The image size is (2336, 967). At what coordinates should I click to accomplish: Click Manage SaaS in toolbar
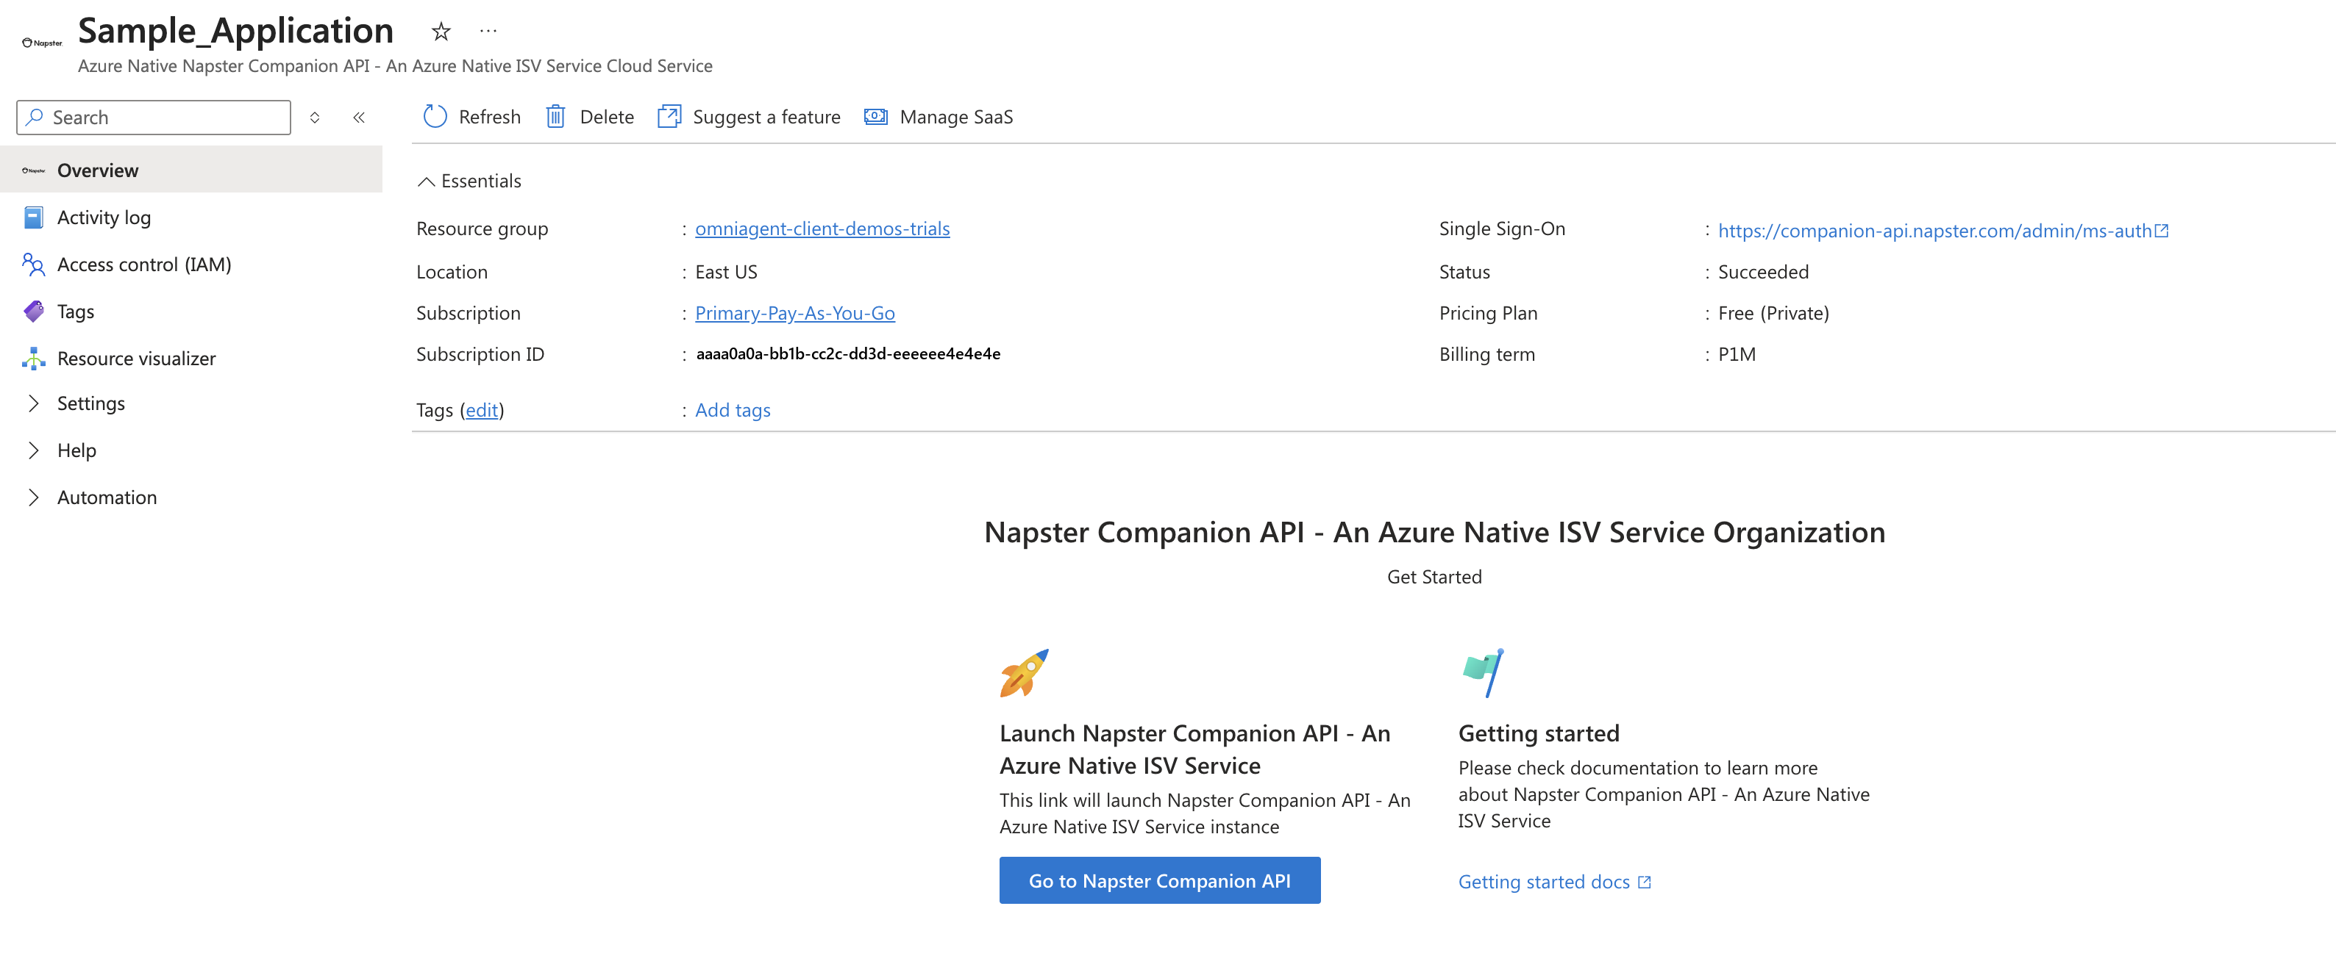(939, 117)
